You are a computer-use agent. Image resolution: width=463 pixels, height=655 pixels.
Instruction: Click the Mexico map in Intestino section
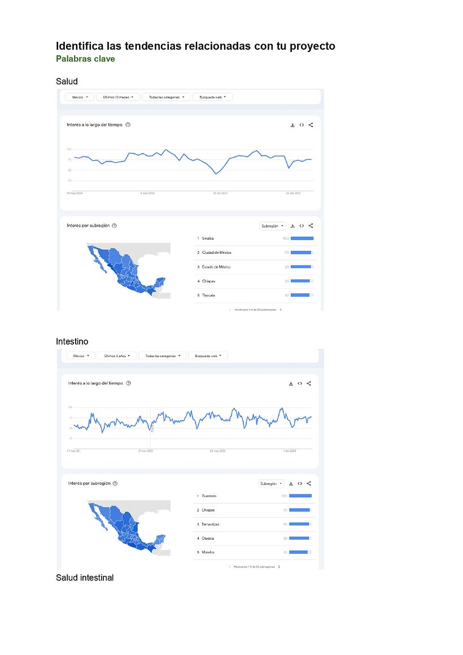click(x=129, y=528)
